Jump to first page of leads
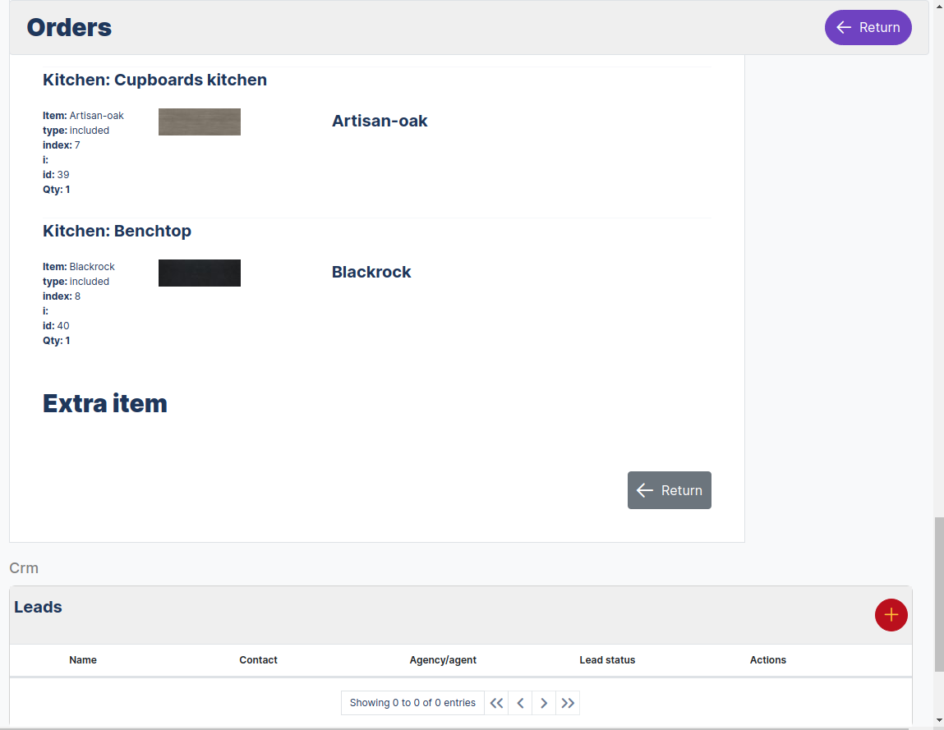Viewport: 944px width, 730px height. [x=496, y=703]
